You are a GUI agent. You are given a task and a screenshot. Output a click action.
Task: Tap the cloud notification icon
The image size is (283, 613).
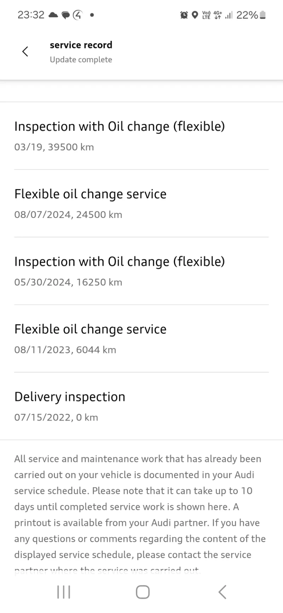point(53,15)
